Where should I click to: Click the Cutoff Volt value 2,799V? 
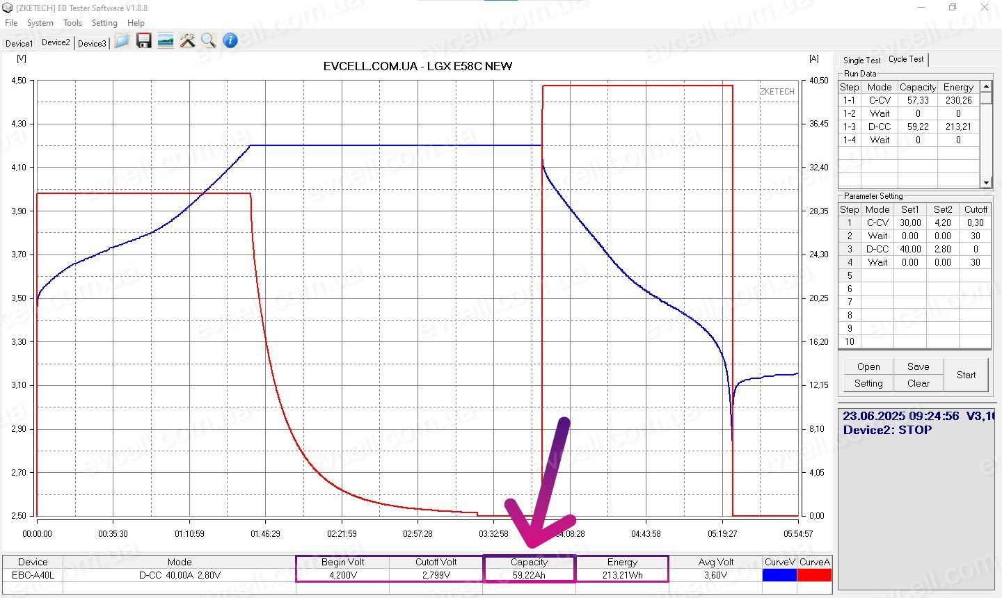(436, 575)
